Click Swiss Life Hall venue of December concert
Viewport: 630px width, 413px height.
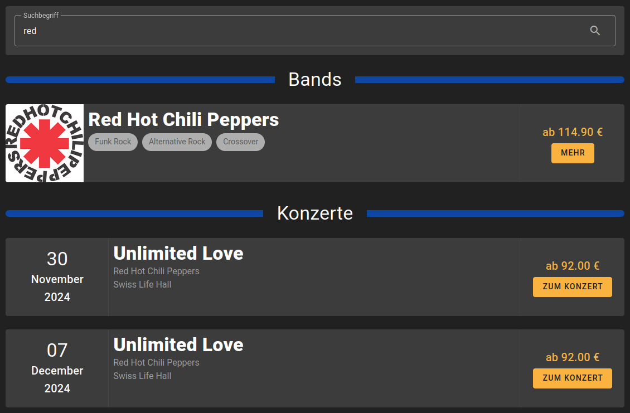click(142, 376)
